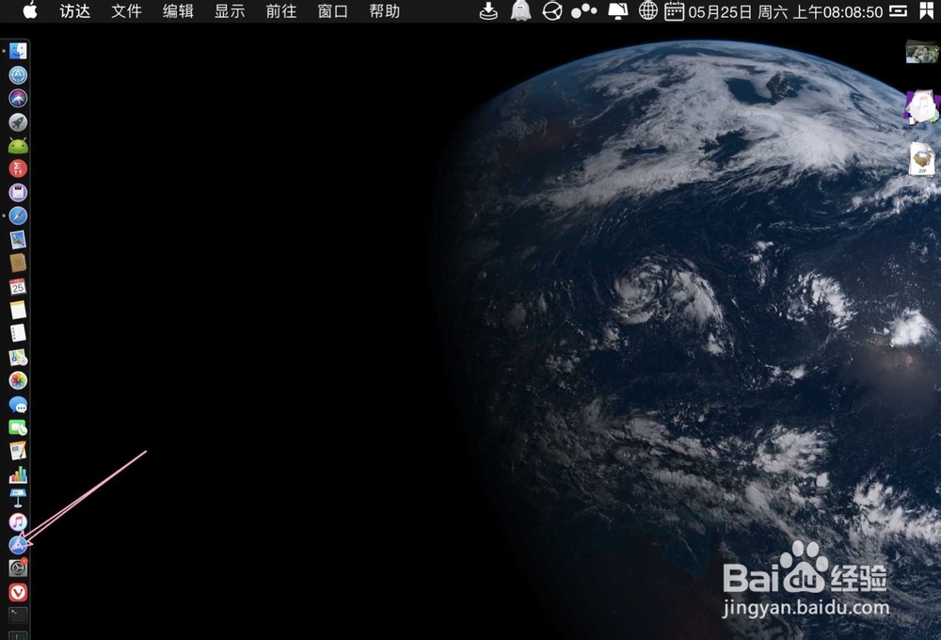Image resolution: width=941 pixels, height=640 pixels.
Task: Open Finder from the Dock
Action: coord(18,51)
